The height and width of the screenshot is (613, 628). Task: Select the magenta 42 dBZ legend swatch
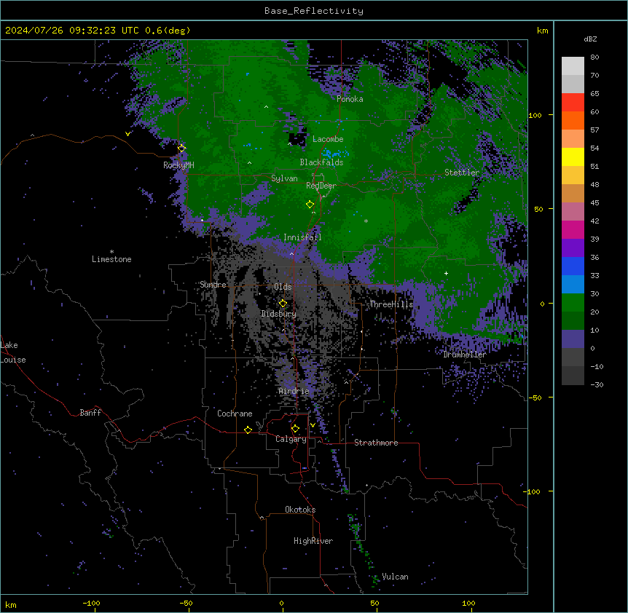[x=573, y=229]
